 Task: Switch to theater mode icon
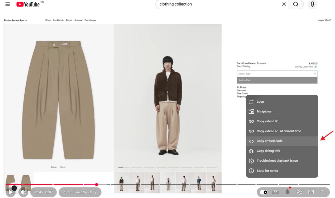tap(311, 192)
